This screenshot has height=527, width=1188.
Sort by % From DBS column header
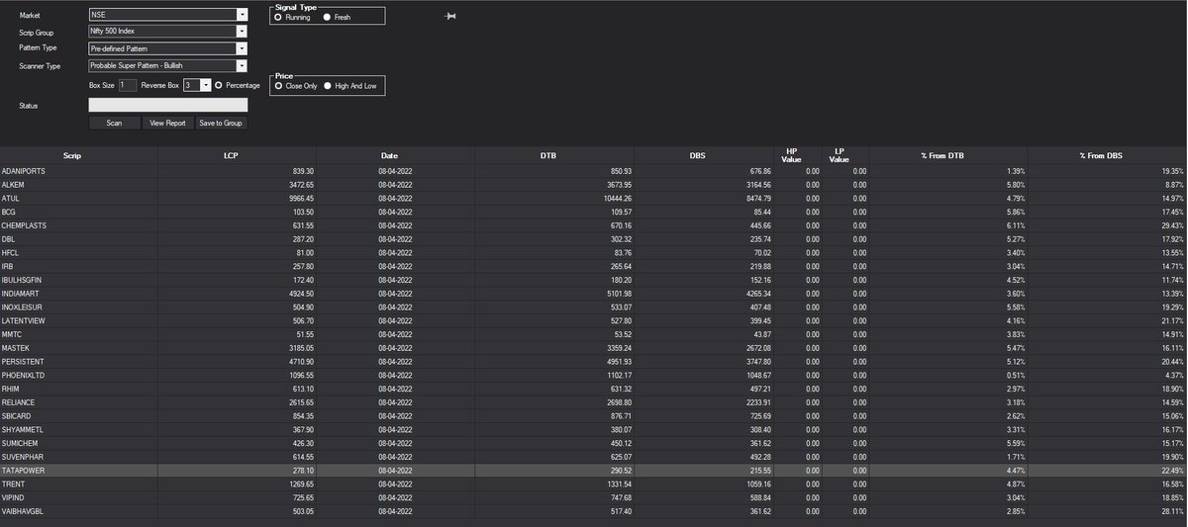click(x=1108, y=155)
